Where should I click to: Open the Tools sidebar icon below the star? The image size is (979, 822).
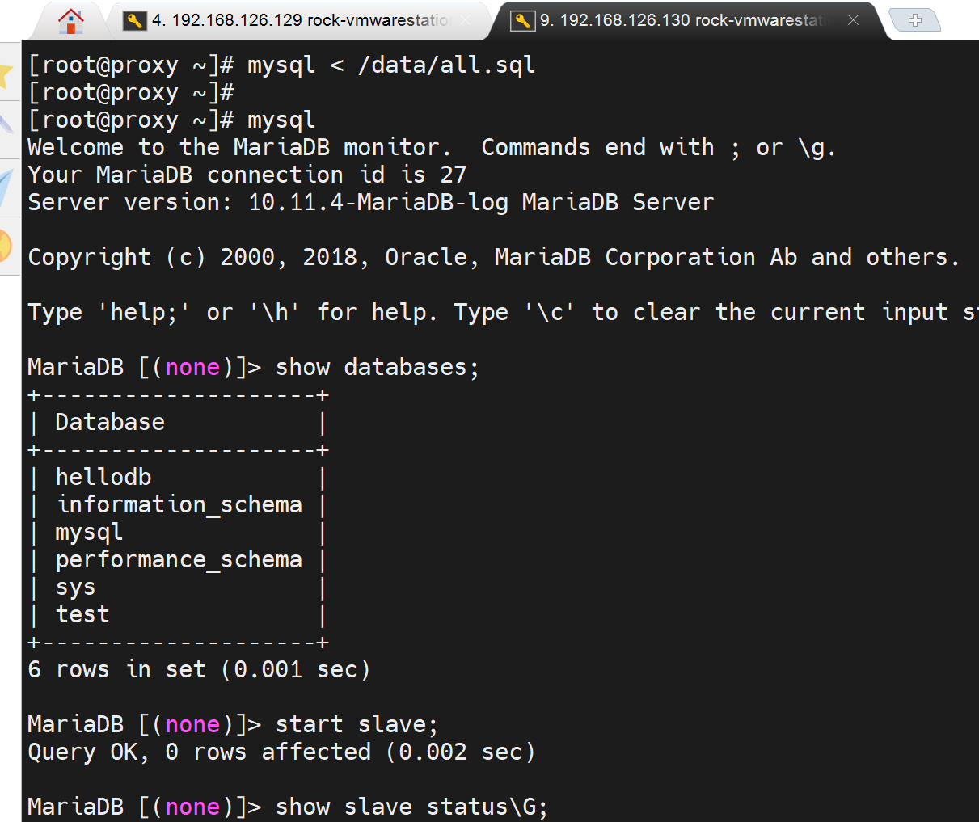click(6, 124)
